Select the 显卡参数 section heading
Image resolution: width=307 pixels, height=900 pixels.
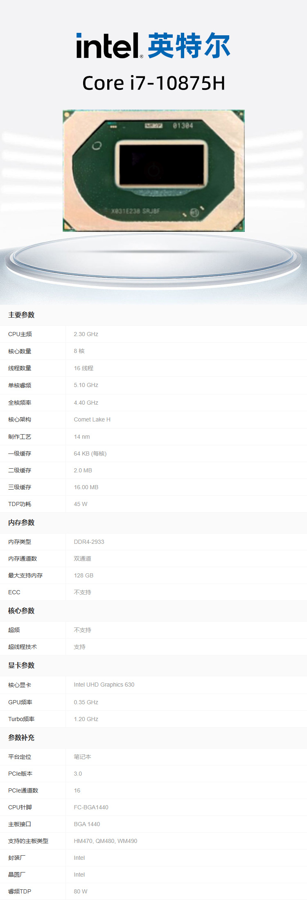pyautogui.click(x=21, y=665)
